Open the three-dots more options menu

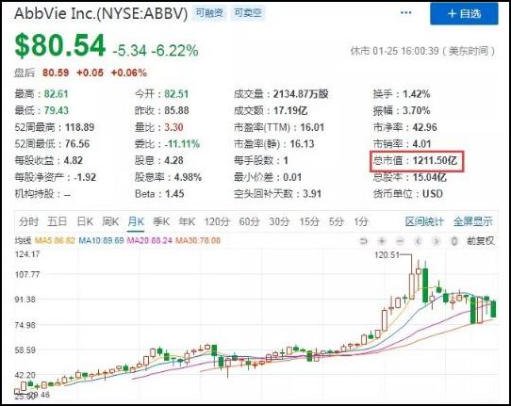click(405, 12)
